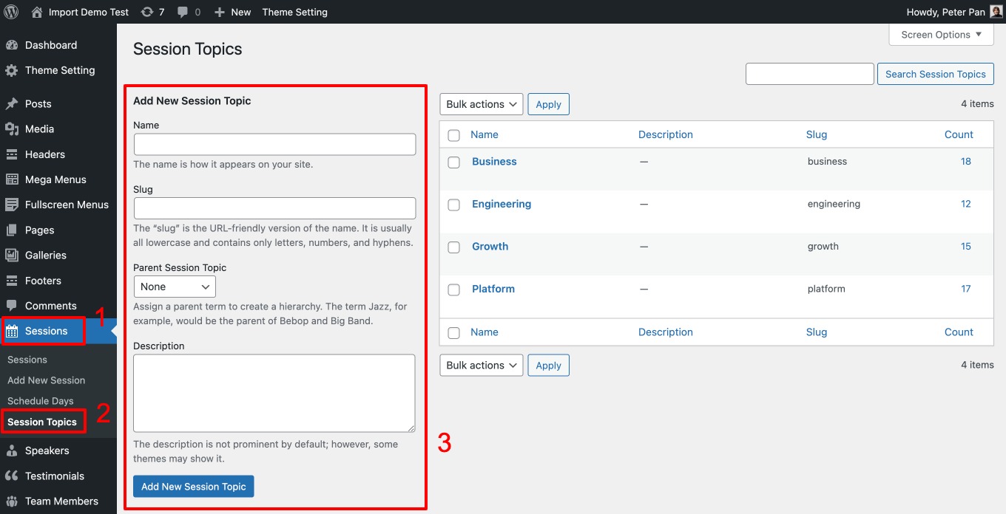Click the Add New Session Topic button

coord(193,486)
